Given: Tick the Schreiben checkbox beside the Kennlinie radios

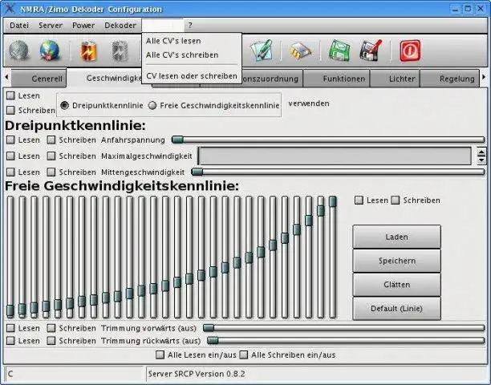Looking at the screenshot, I should click(10, 110).
